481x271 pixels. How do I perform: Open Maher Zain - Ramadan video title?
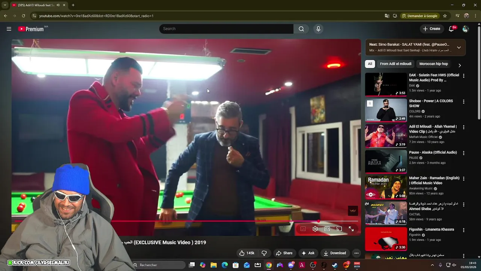[434, 181]
